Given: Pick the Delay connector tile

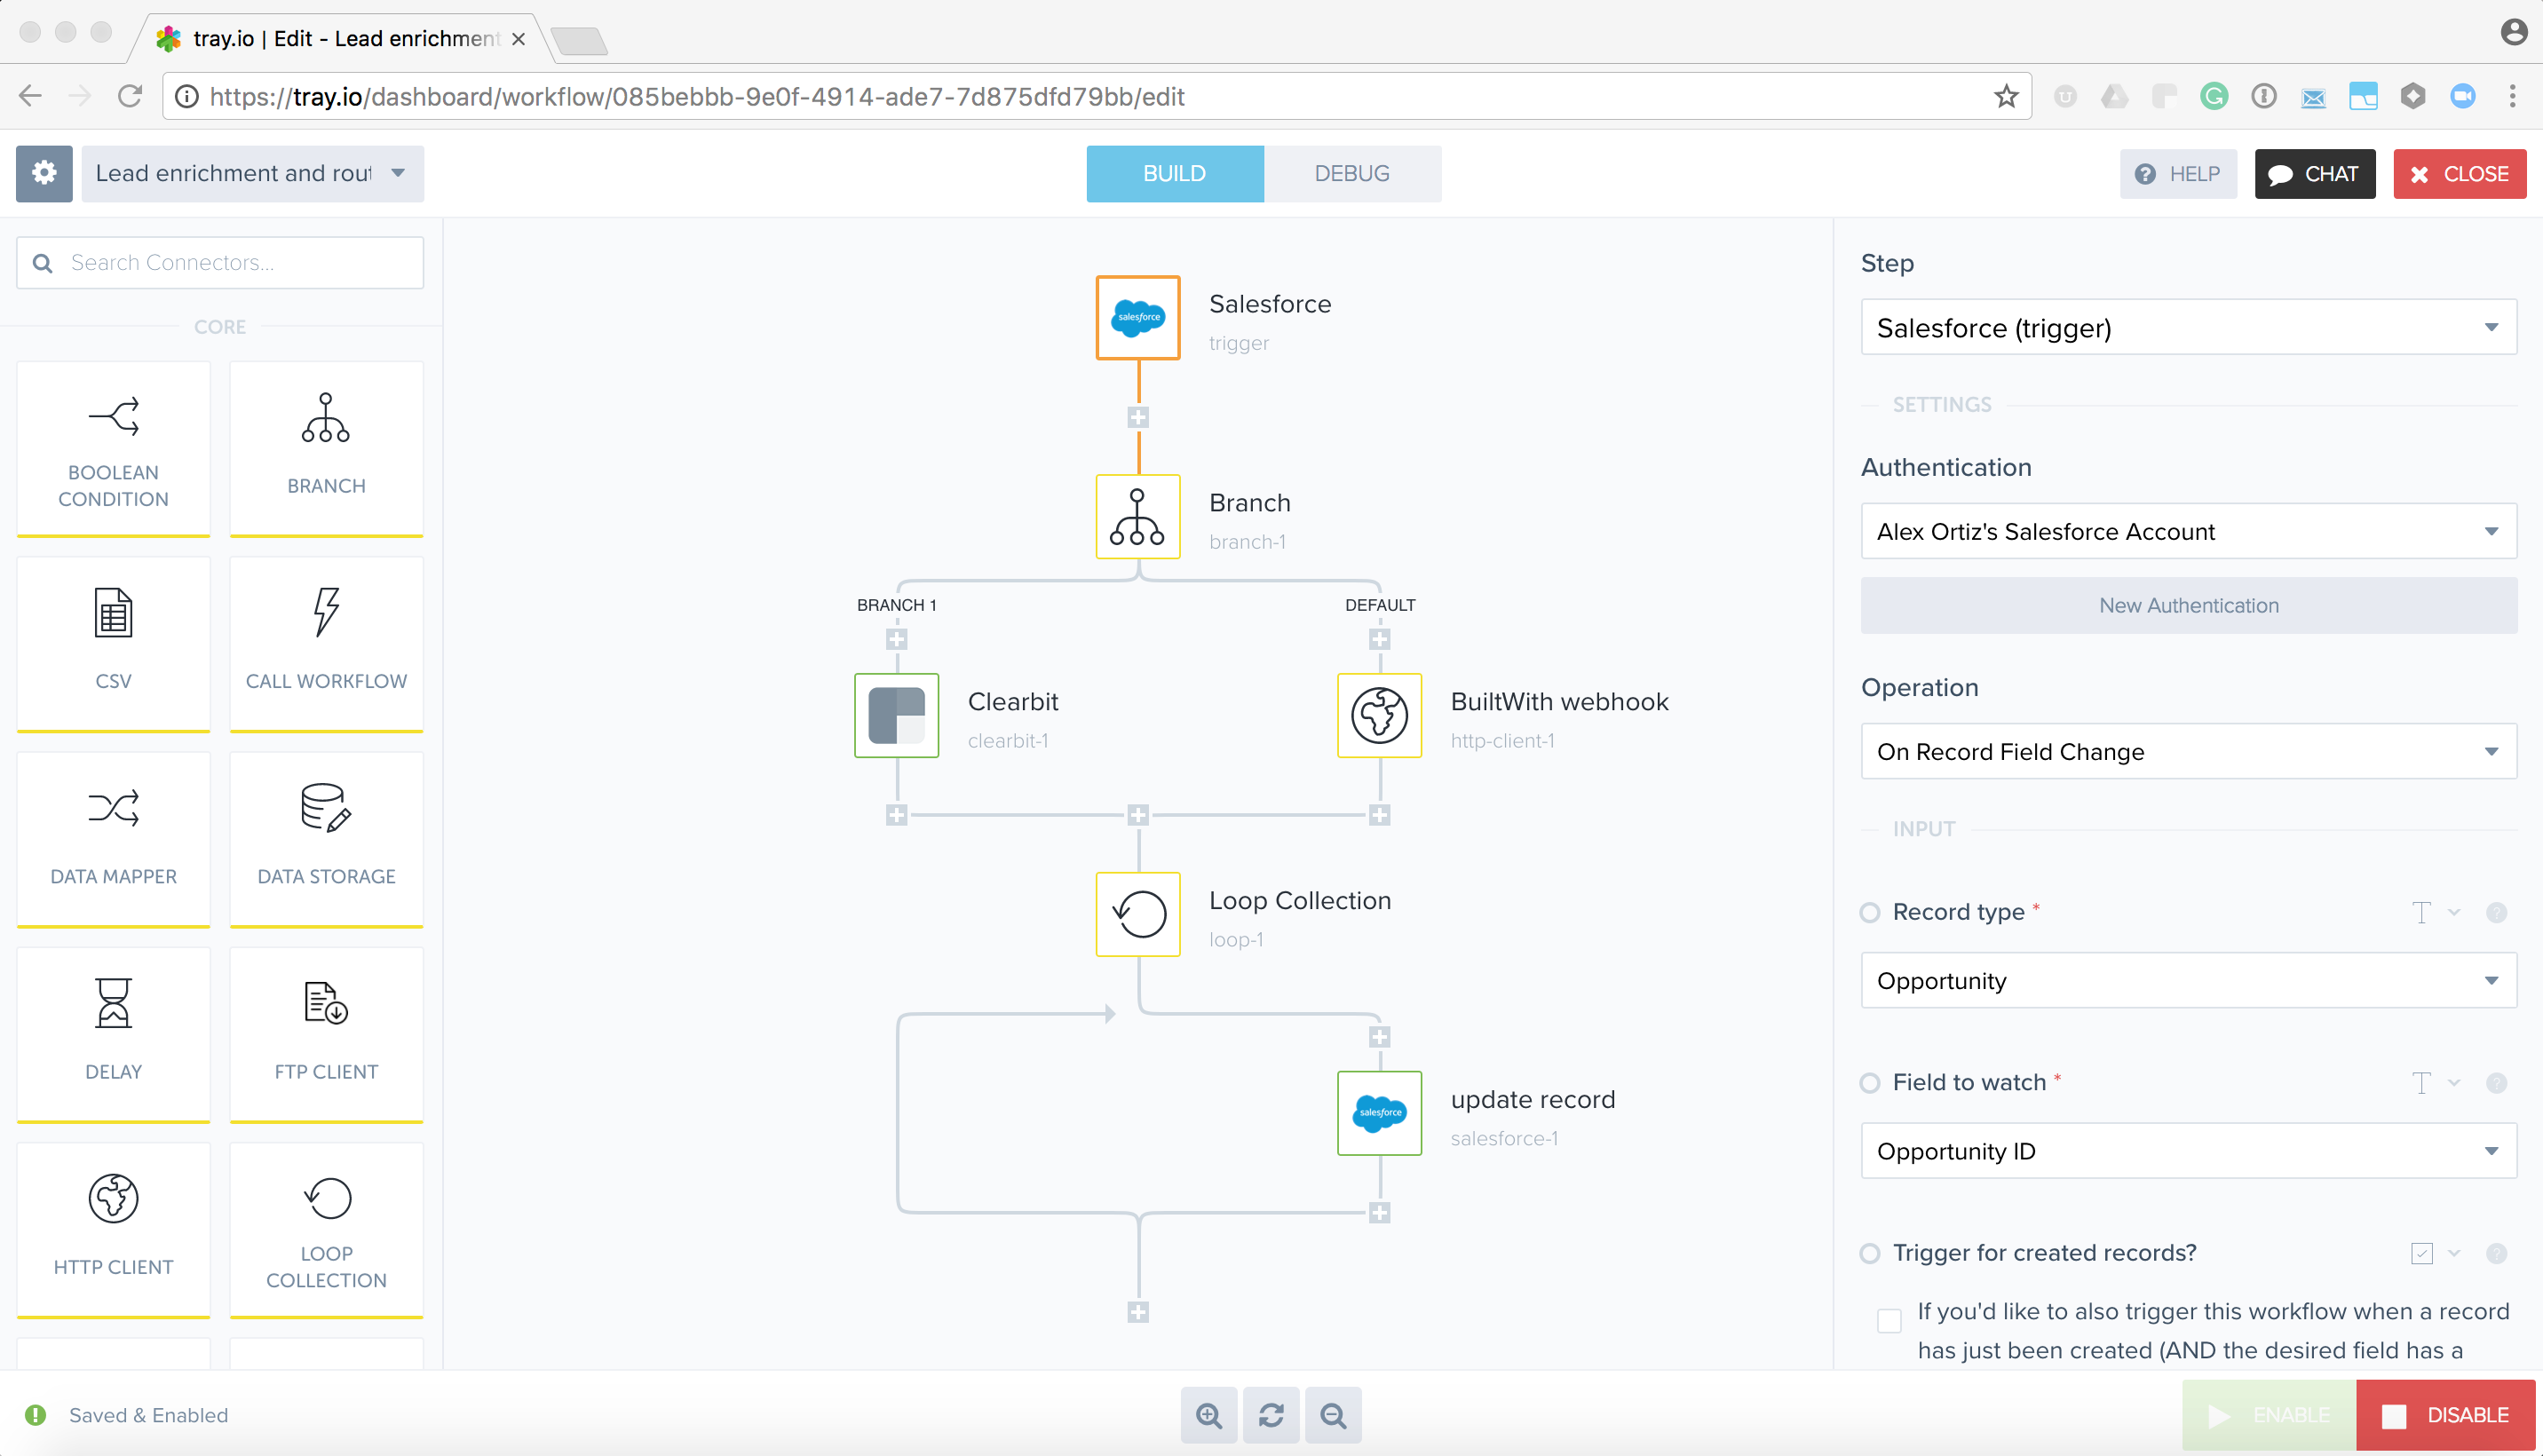Looking at the screenshot, I should (113, 1033).
